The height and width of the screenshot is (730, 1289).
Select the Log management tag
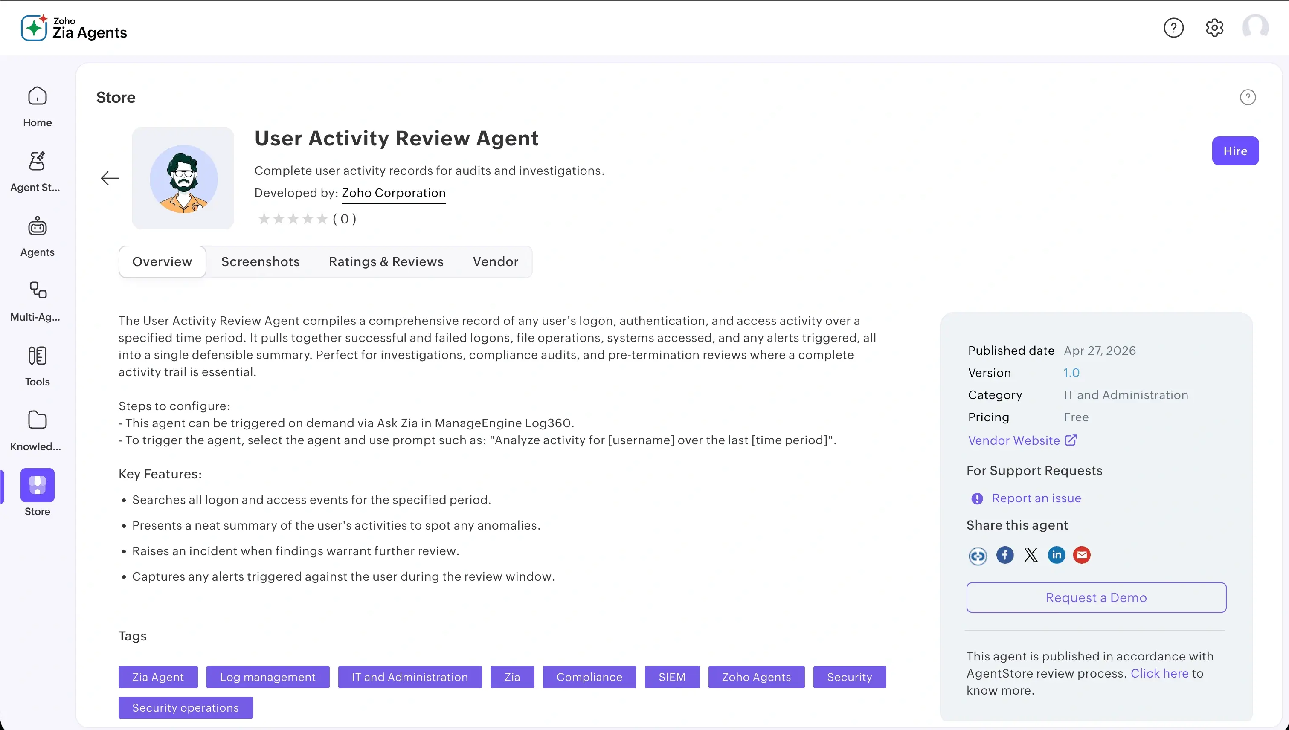click(x=268, y=677)
